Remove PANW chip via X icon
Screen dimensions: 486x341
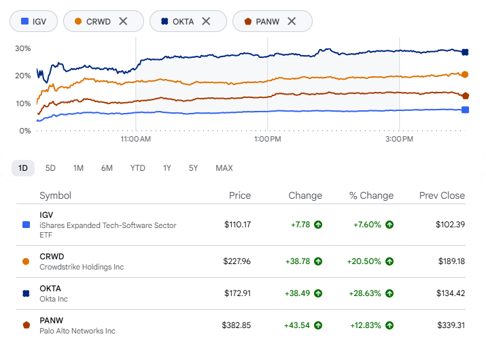tap(292, 21)
